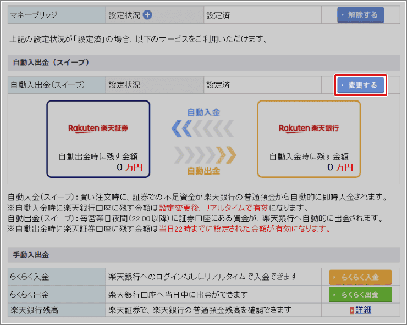
Task: Click the Rakuten 楽天銀行 logo
Action: (309, 128)
